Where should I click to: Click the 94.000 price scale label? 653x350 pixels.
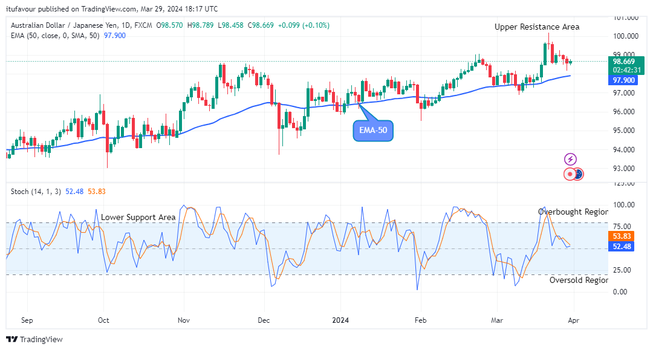click(x=624, y=150)
